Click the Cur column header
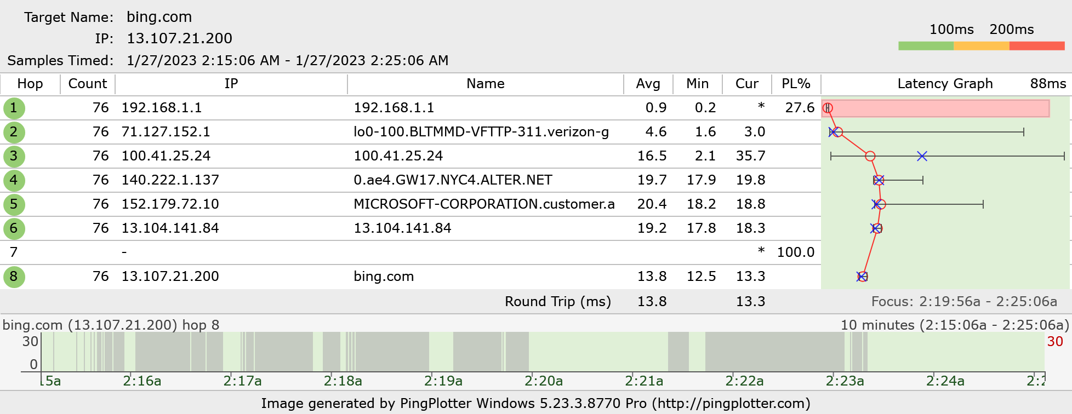Image resolution: width=1072 pixels, height=414 pixels. (x=747, y=84)
